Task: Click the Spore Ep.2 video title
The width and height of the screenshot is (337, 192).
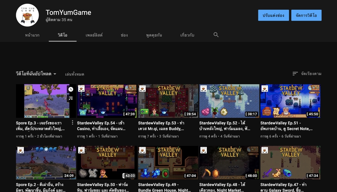Action: [x=41, y=187]
